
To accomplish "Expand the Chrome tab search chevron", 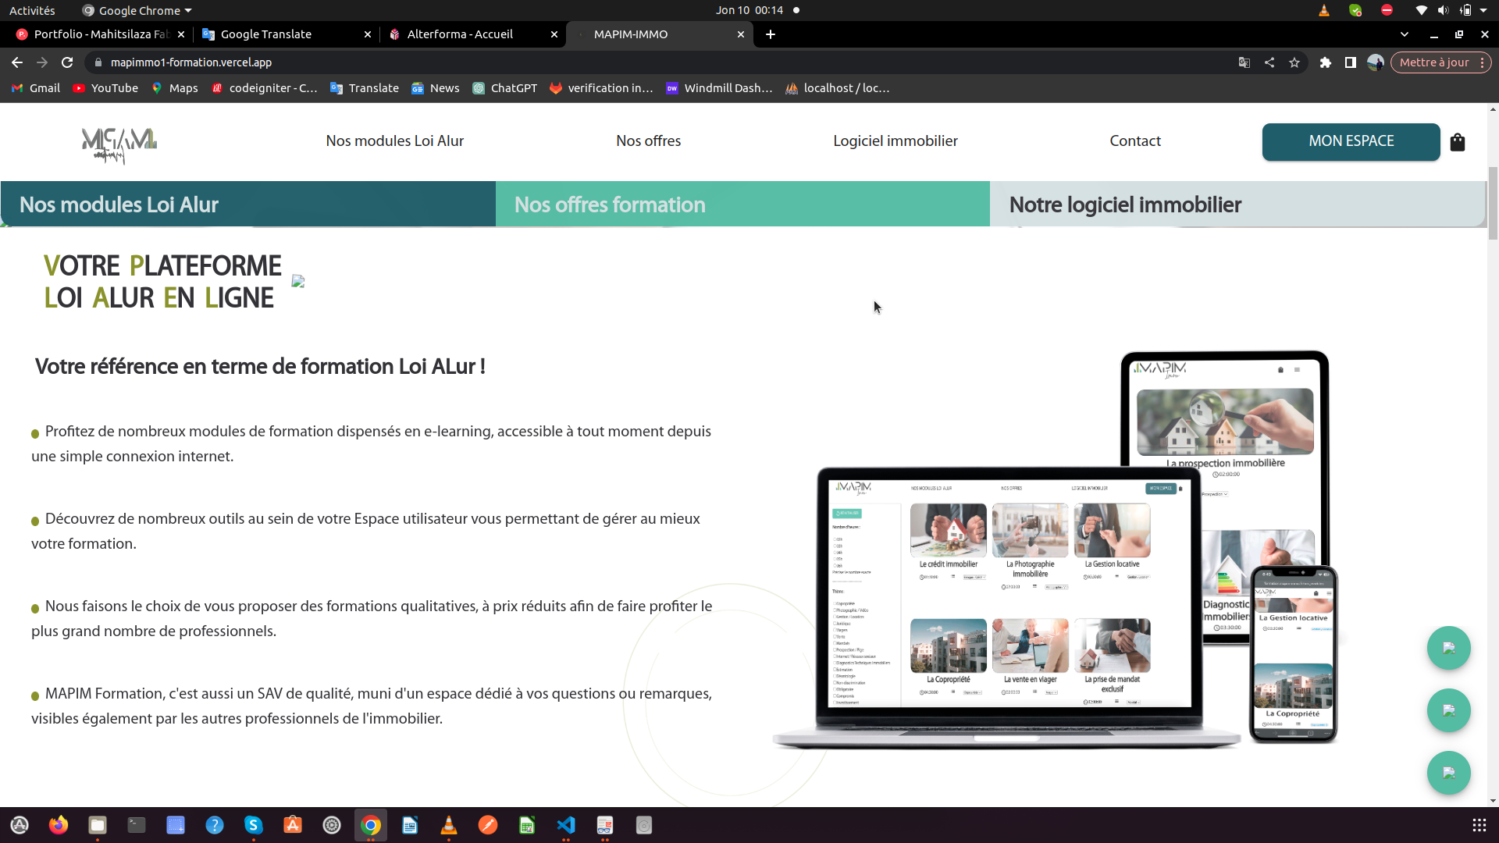I will click(1405, 34).
